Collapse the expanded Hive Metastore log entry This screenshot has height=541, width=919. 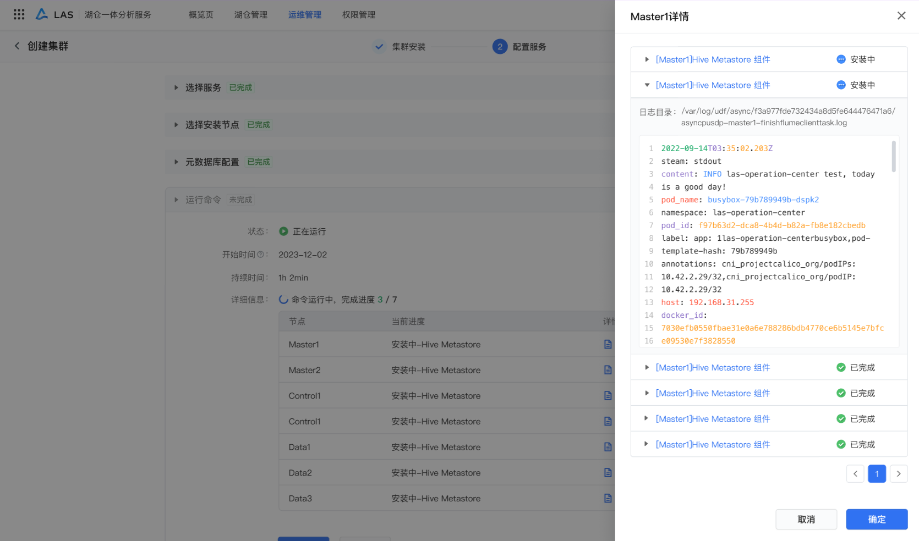tap(647, 85)
